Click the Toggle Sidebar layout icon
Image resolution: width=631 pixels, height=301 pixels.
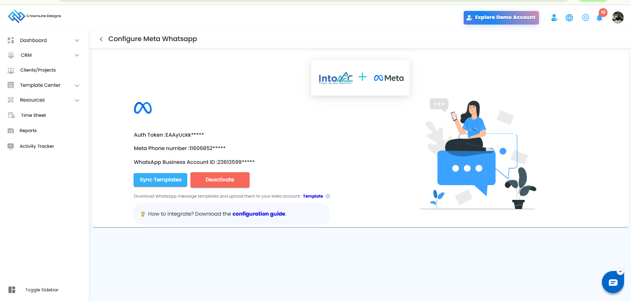12,290
